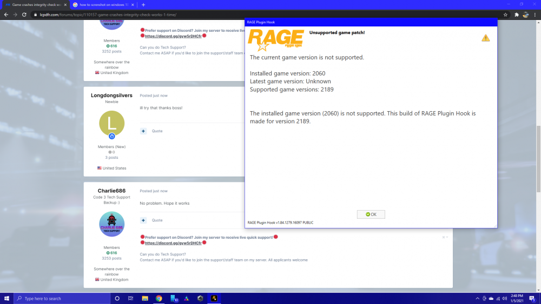Click the RAGE Plugin Hook logo
Image resolution: width=541 pixels, height=304 pixels.
coord(276,40)
